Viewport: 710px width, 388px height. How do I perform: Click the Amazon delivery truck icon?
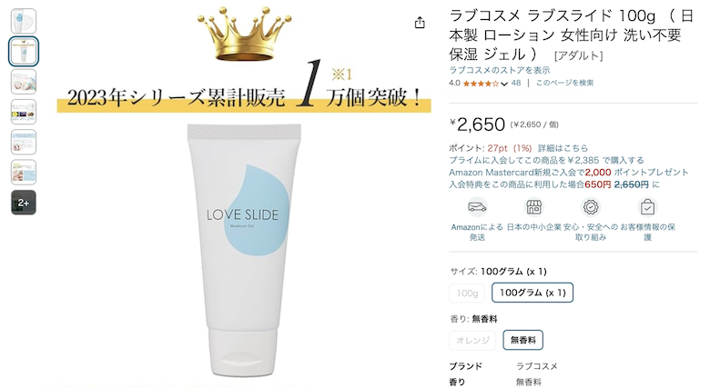477,207
